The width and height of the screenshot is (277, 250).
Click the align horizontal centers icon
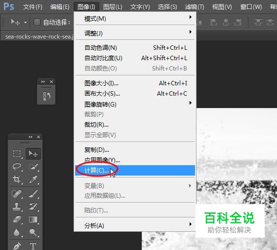[226, 22]
